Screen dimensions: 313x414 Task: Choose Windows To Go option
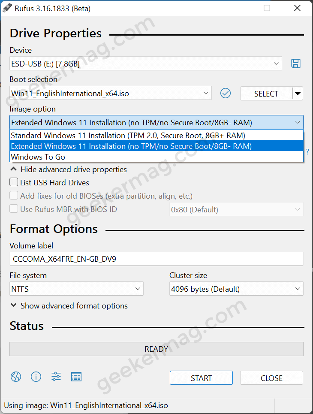(x=156, y=157)
